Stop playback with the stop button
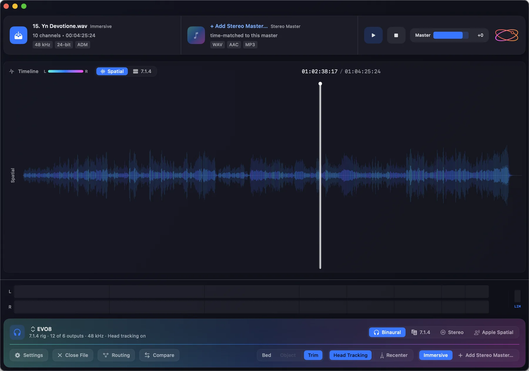Viewport: 529px width, 371px height. (x=396, y=35)
